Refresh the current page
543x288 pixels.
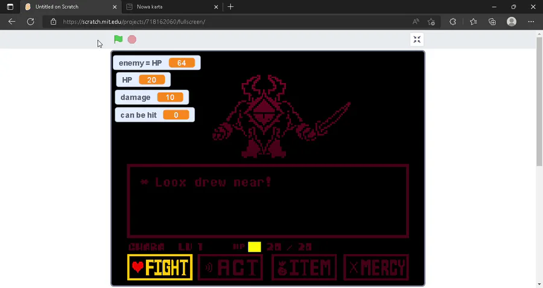coord(31,22)
